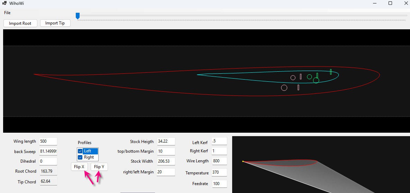
Task: Click the Right Kerf input field
Action: pos(219,151)
